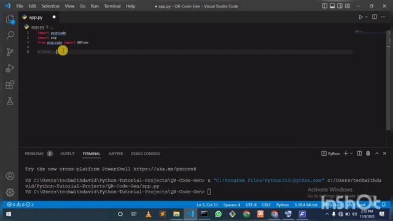Click the terminal prompt input line

[x=209, y=192]
